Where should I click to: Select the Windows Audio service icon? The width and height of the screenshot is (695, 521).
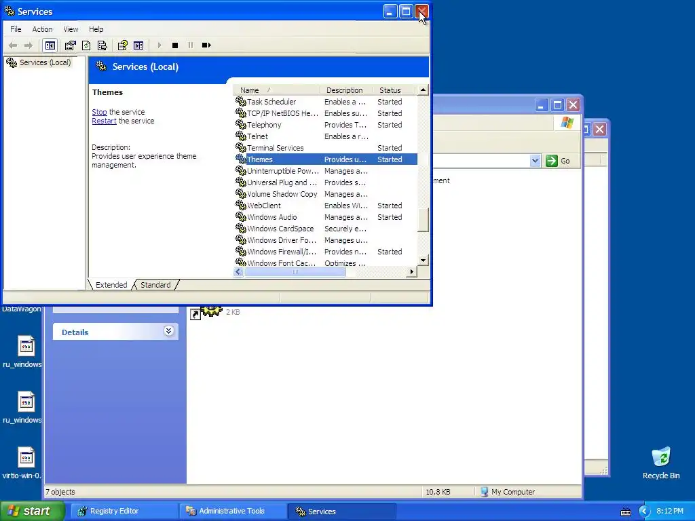coord(241,216)
